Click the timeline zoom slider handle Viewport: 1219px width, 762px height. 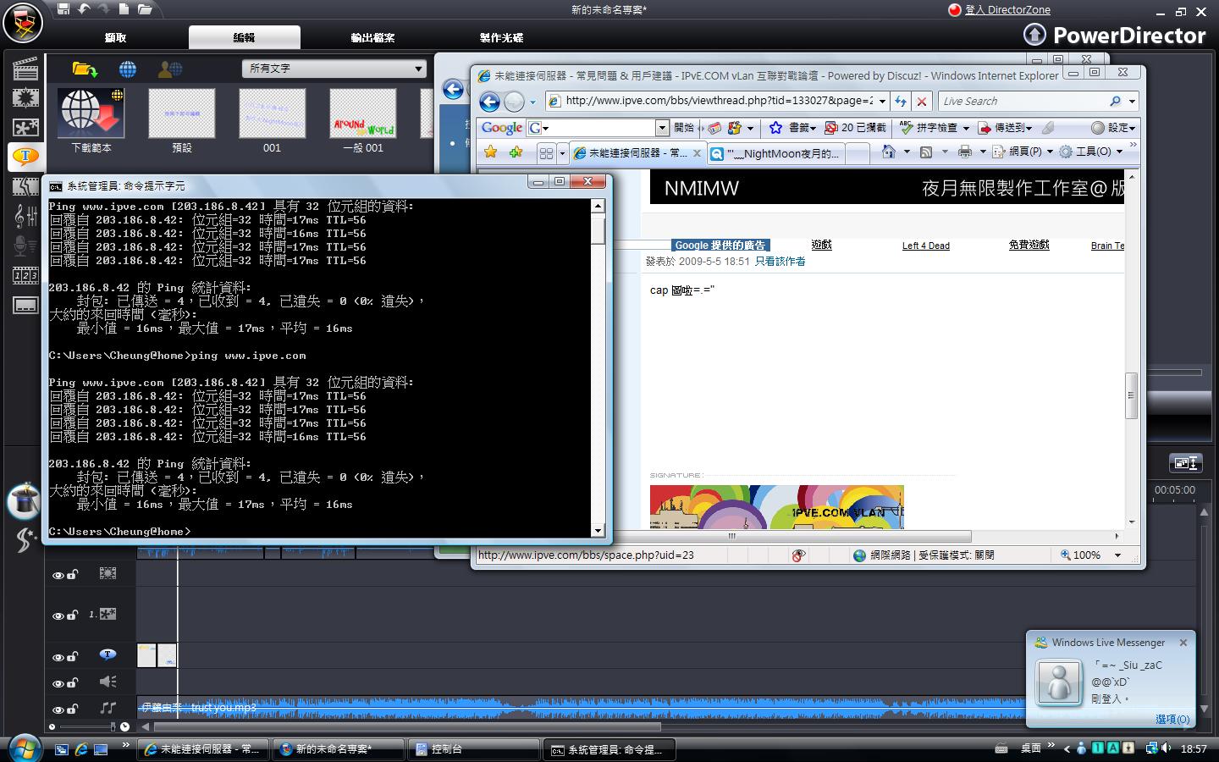click(113, 726)
